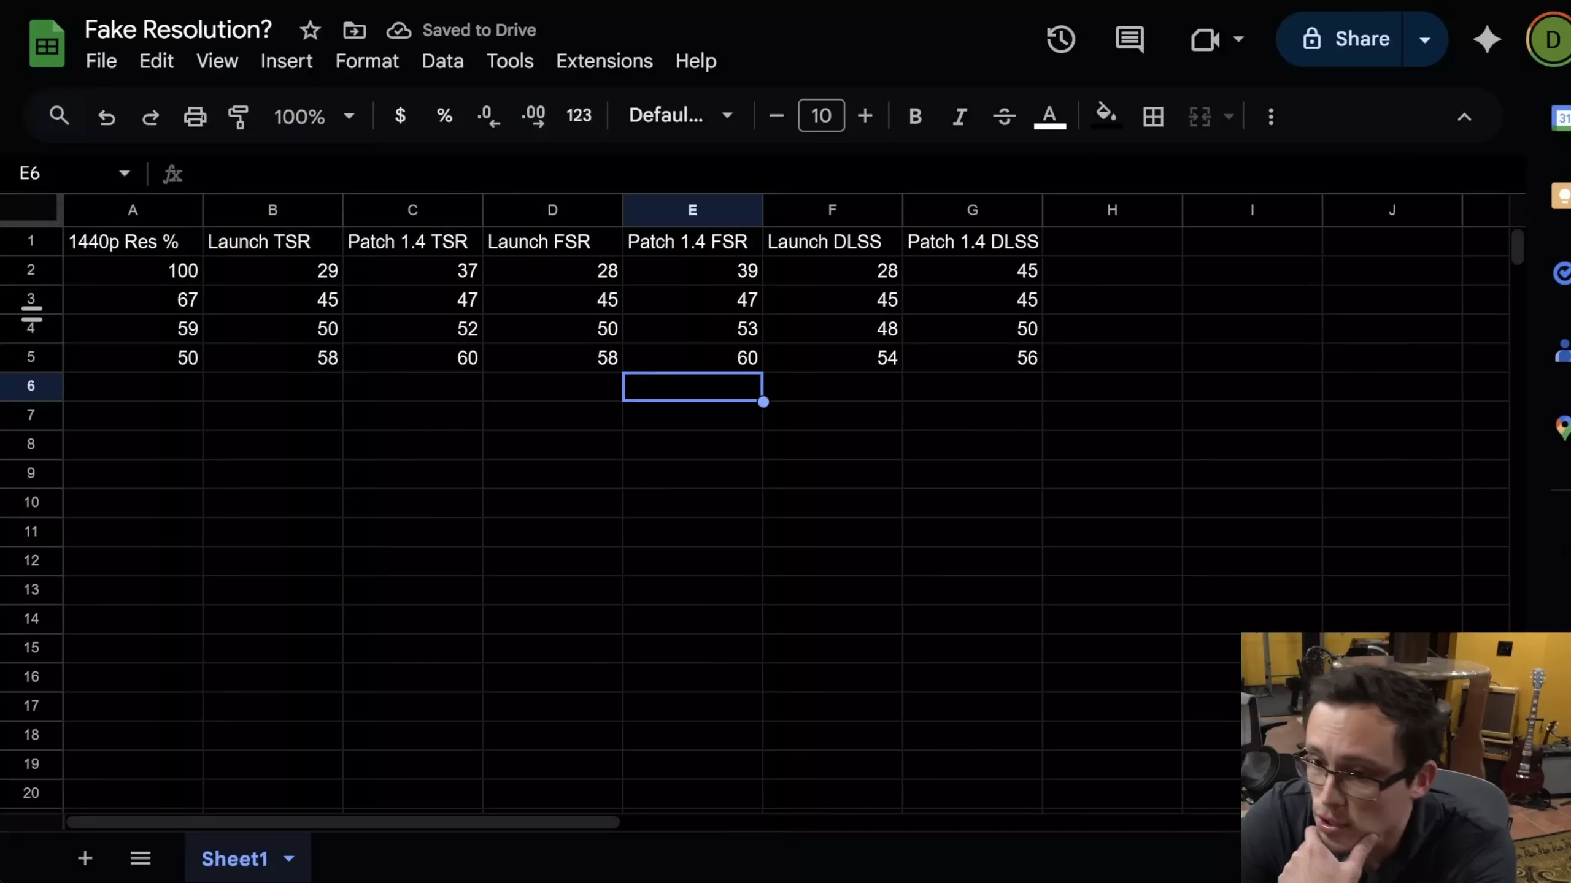Open the fill color paint bucket
Viewport: 1571px width, 883px height.
coord(1106,115)
